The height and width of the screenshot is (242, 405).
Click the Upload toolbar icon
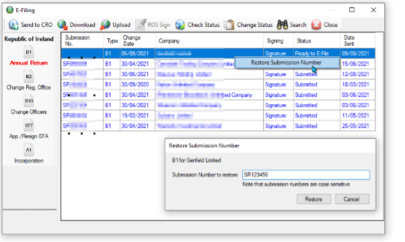105,25
